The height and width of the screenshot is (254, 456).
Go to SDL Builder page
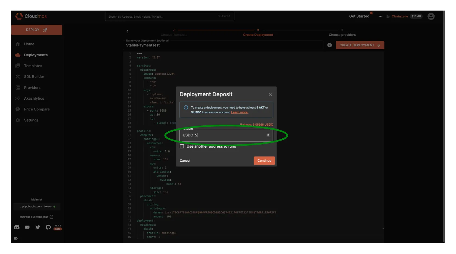click(x=34, y=77)
